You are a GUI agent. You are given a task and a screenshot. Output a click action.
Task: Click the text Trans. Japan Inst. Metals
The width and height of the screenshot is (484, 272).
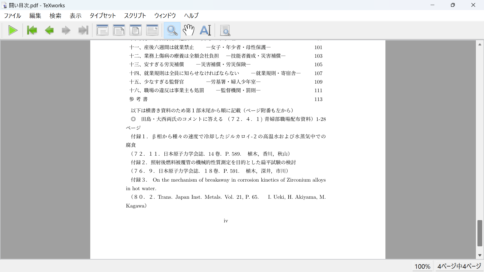[x=190, y=197]
